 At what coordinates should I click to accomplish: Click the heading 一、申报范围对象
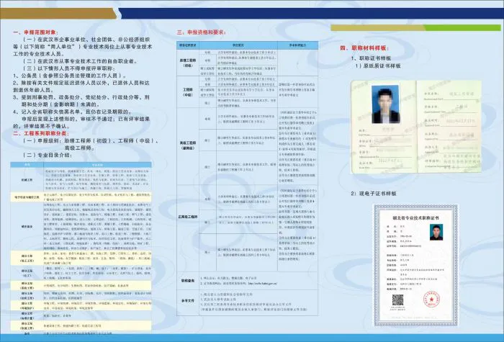(x=36, y=32)
